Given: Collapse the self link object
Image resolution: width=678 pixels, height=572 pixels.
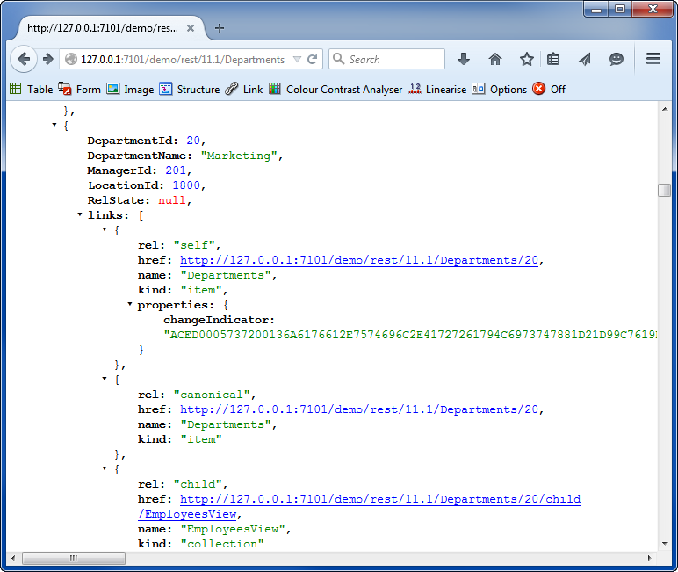Looking at the screenshot, I should tap(105, 229).
